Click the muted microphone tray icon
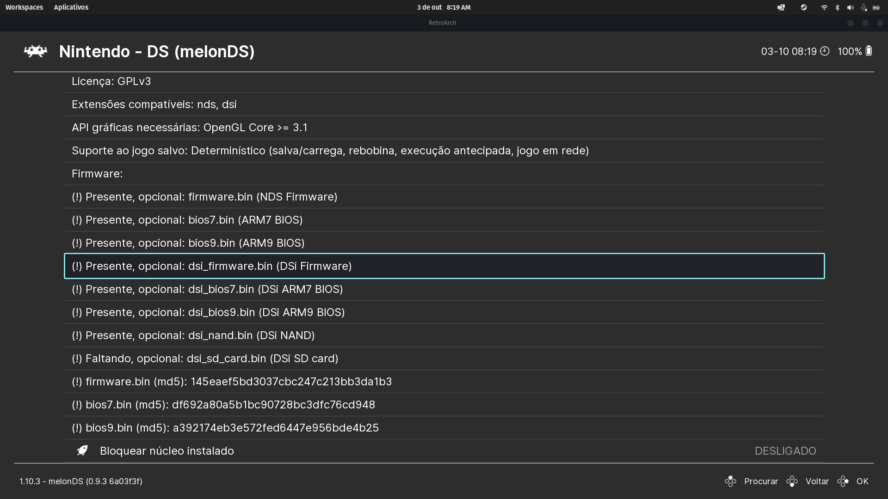 point(863,7)
